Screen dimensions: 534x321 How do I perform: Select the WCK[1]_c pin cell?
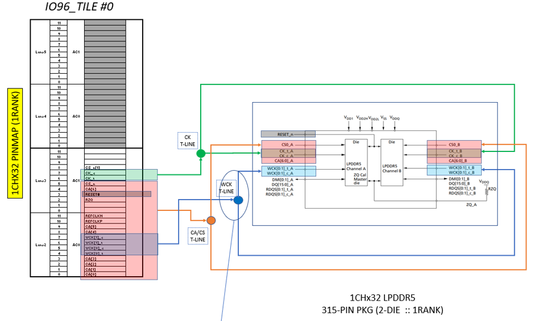click(x=105, y=237)
